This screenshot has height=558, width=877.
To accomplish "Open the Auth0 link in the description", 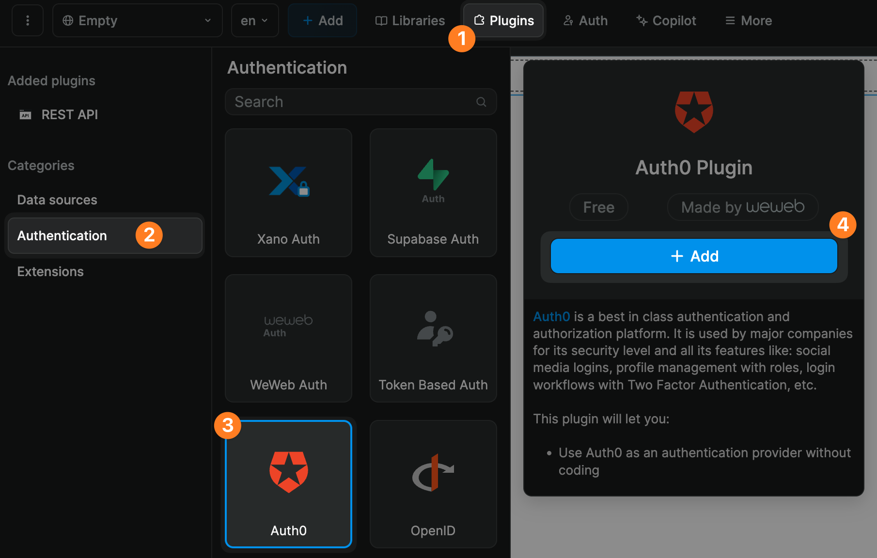I will click(551, 316).
